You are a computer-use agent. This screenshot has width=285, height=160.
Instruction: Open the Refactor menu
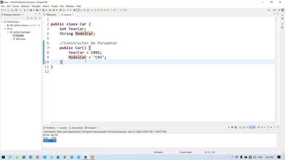25,6
